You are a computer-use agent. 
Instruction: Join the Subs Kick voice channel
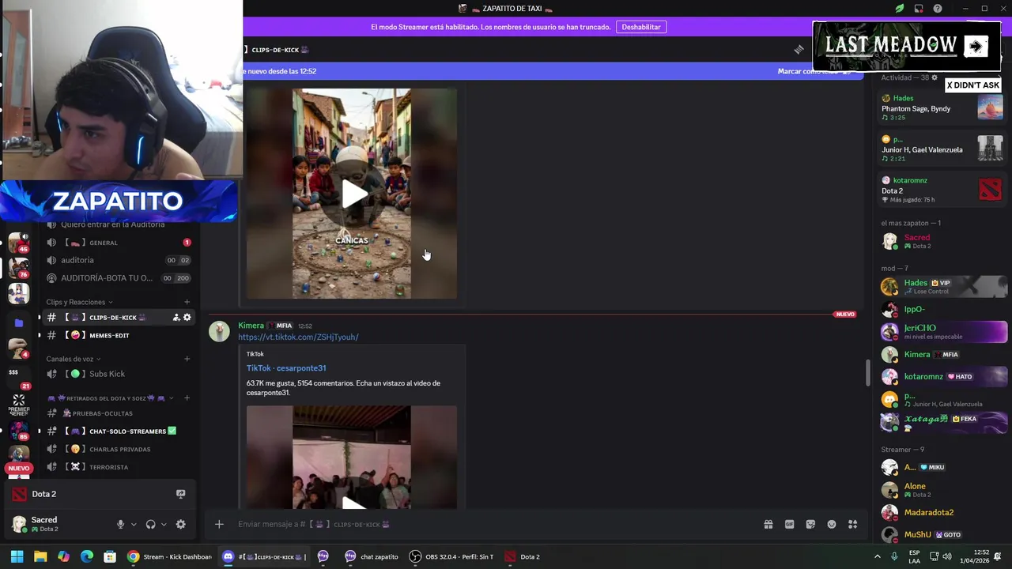coord(107,374)
